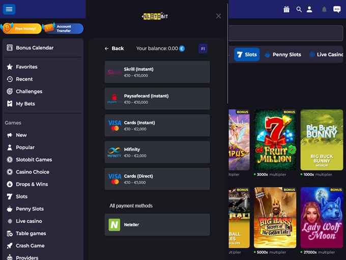The height and width of the screenshot is (260, 346).
Task: Click the Slotobit logo in dialog
Action: pos(155,16)
